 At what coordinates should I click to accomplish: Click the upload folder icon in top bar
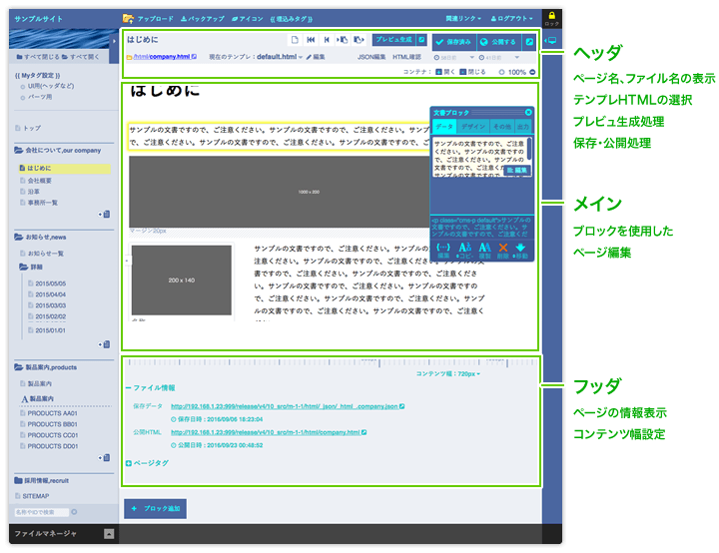[128, 18]
